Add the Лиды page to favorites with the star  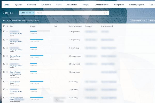pyautogui.click(x=12, y=13)
